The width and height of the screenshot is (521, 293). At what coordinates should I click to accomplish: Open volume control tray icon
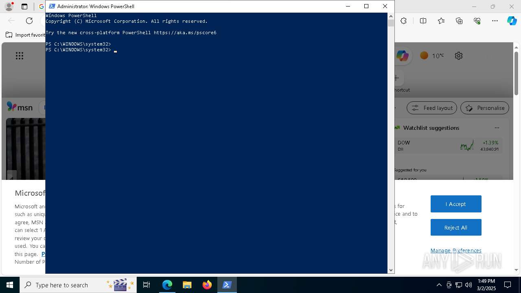click(x=468, y=285)
